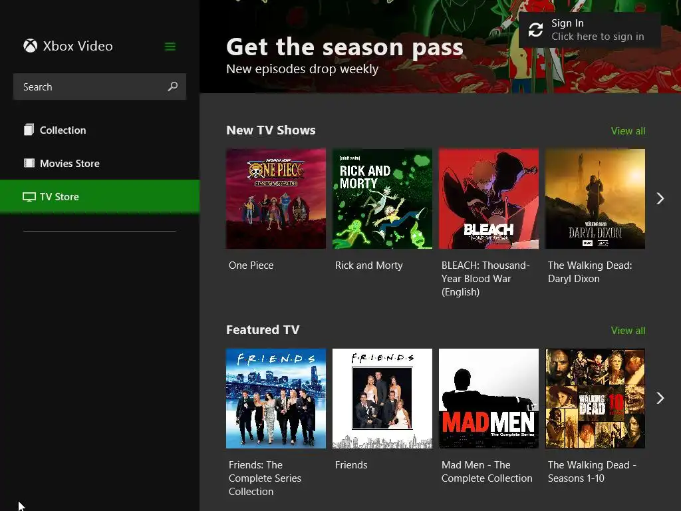Click 'Mad Men - The Complete Collection' title
This screenshot has width=681, height=511.
(487, 472)
